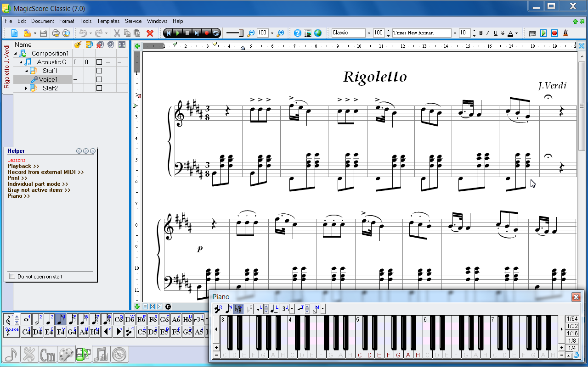Select the Cm chords tab
Viewport: 588px width, 367px height.
point(48,354)
